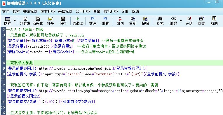Maximize the rule editor window
This screenshot has width=223, height=115.
click(x=217, y=2)
